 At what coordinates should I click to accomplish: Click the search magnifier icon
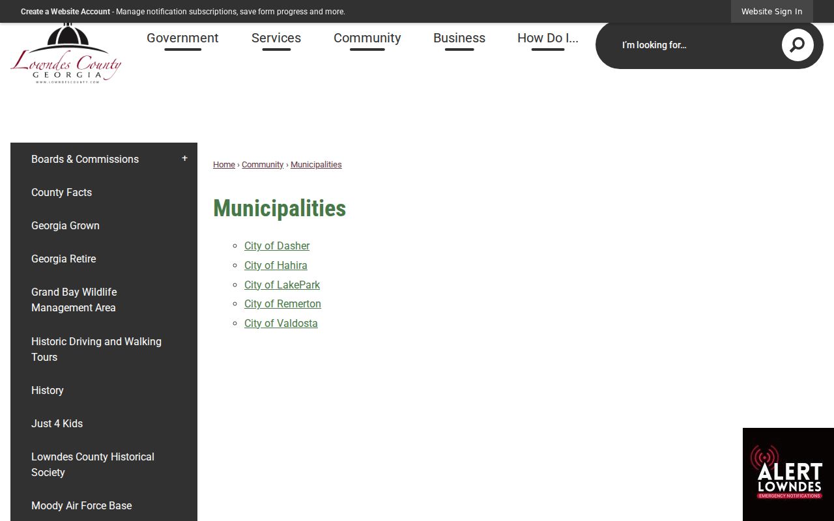[x=798, y=45]
